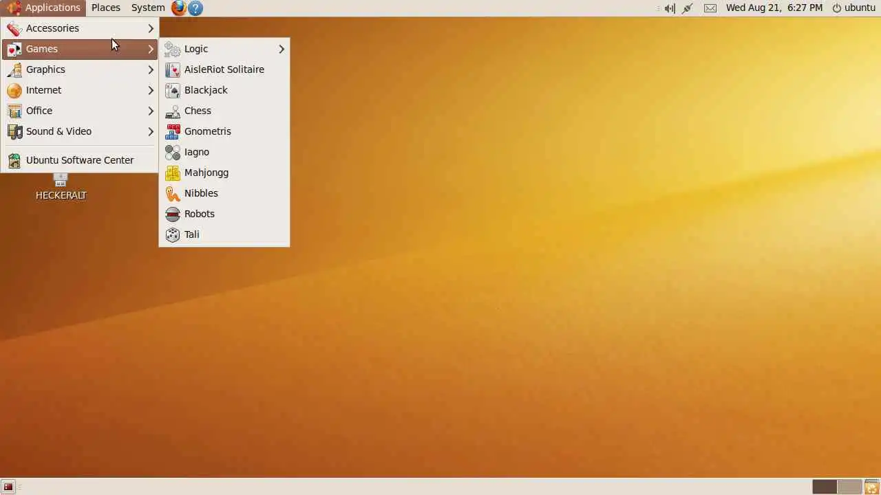Image resolution: width=881 pixels, height=495 pixels.
Task: Launch Firefox from the top panel
Action: click(179, 8)
